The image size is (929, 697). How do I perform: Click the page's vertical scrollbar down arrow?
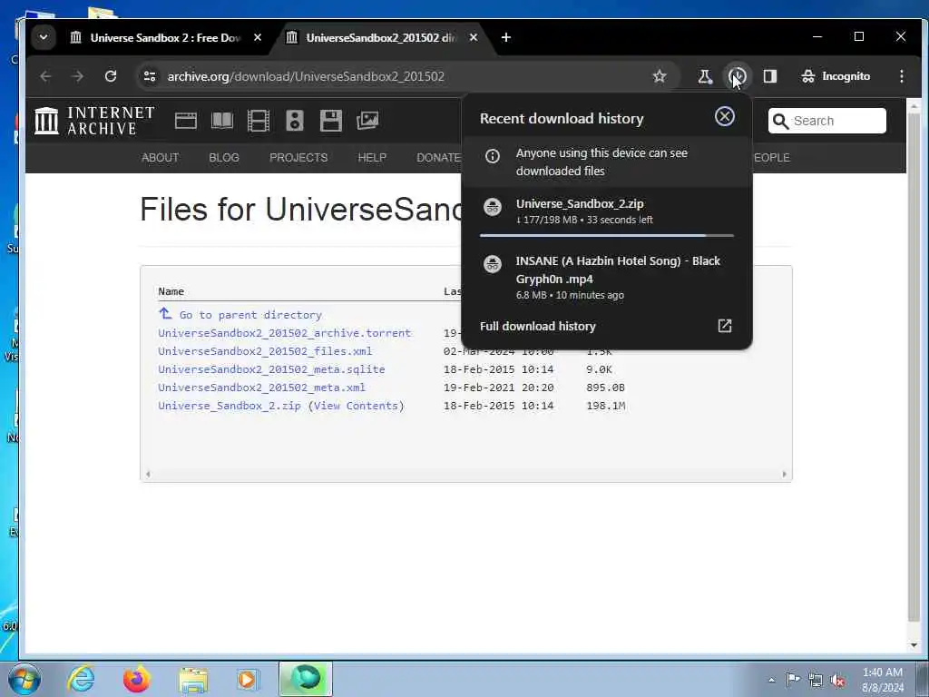[914, 645]
